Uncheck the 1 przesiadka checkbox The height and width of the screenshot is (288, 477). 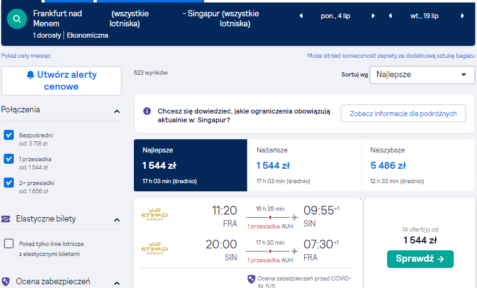pos(9,159)
